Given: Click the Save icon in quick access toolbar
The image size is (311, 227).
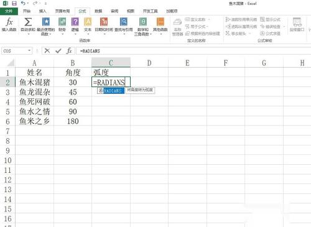Looking at the screenshot, I should pos(14,4).
